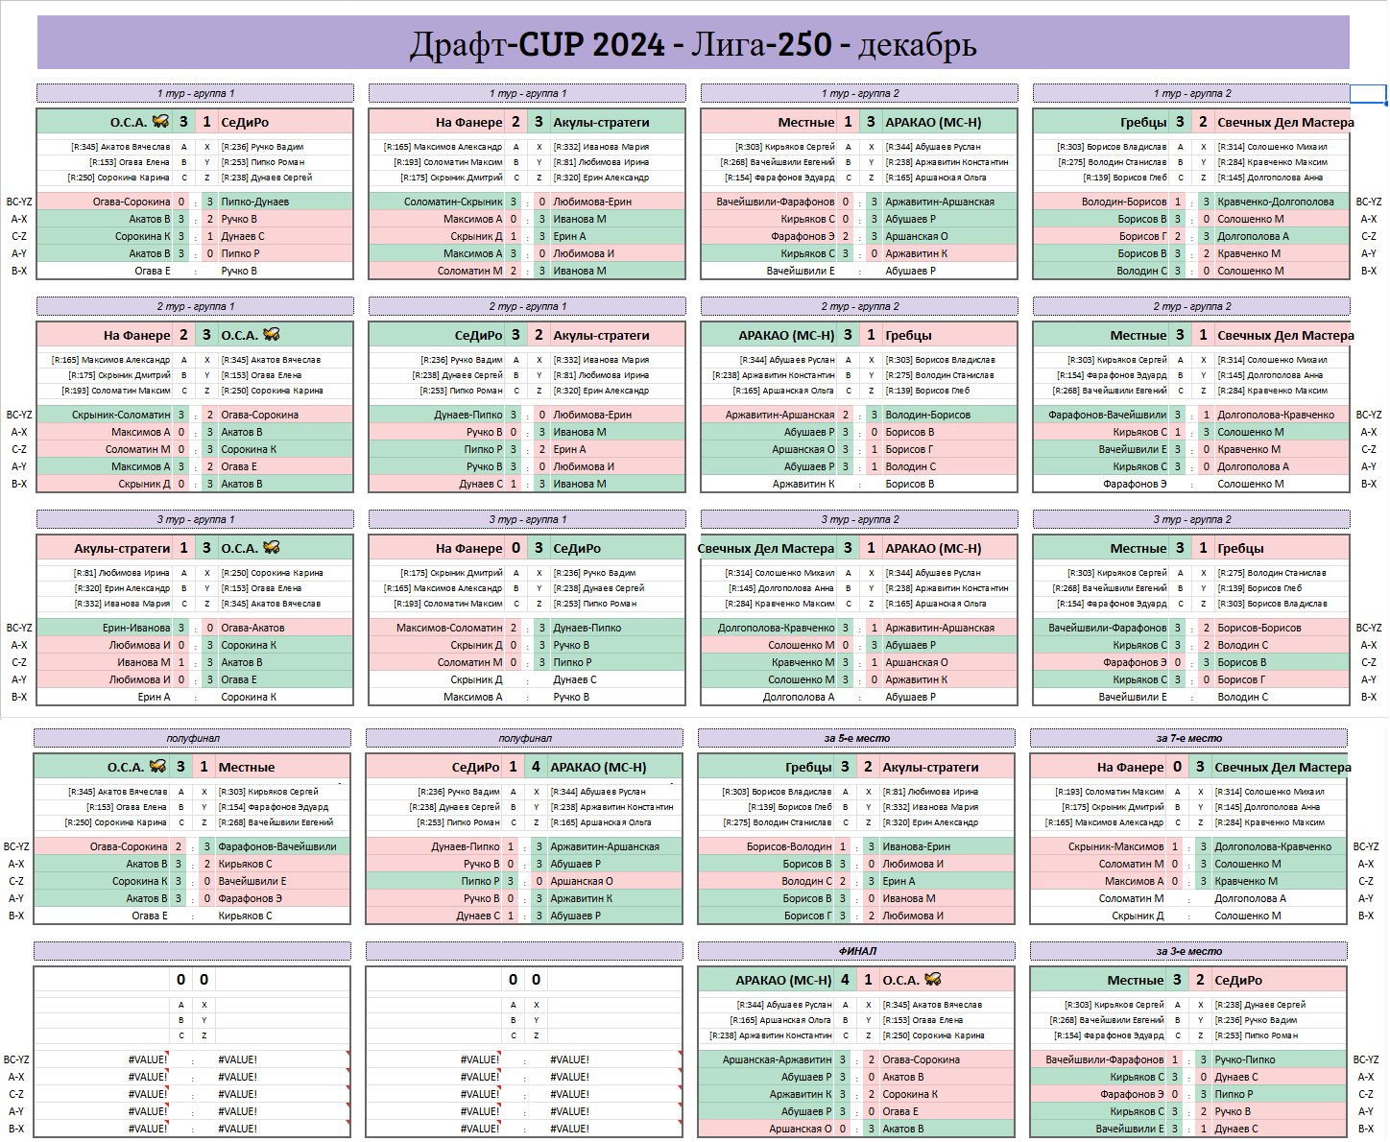Click '[R:268] Вачейшвили Евгений' in полуфинал match

276,822
